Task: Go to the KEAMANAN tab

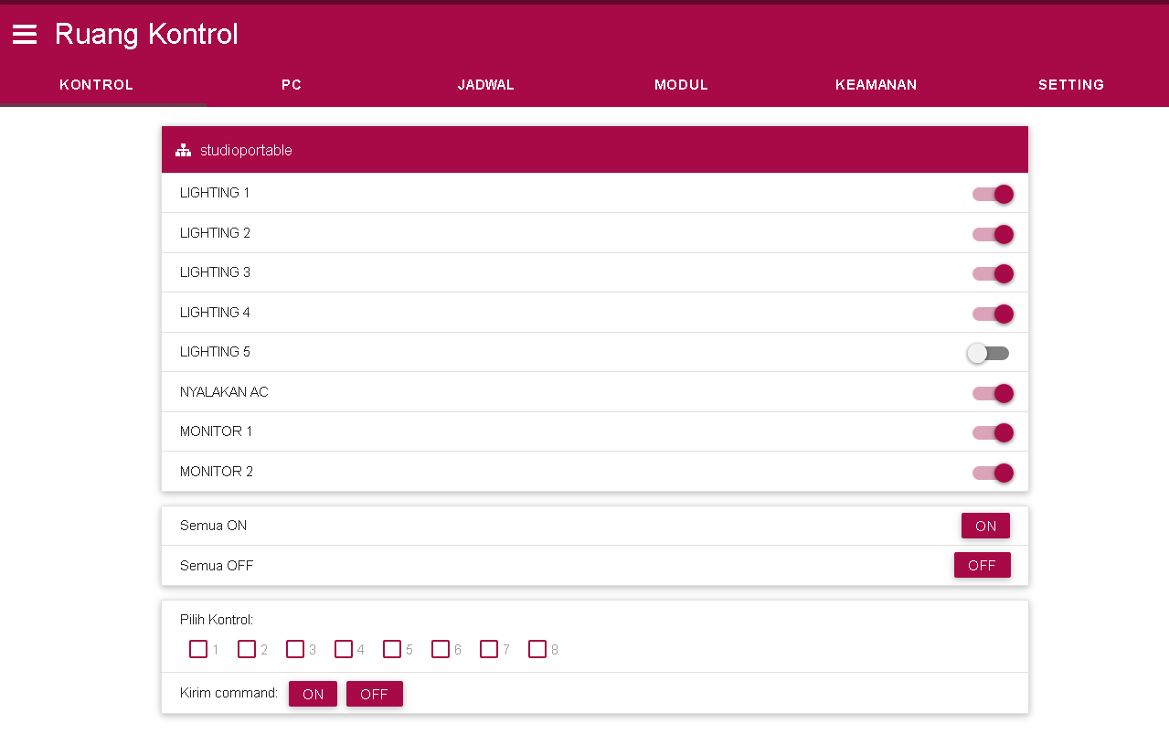Action: pyautogui.click(x=876, y=85)
